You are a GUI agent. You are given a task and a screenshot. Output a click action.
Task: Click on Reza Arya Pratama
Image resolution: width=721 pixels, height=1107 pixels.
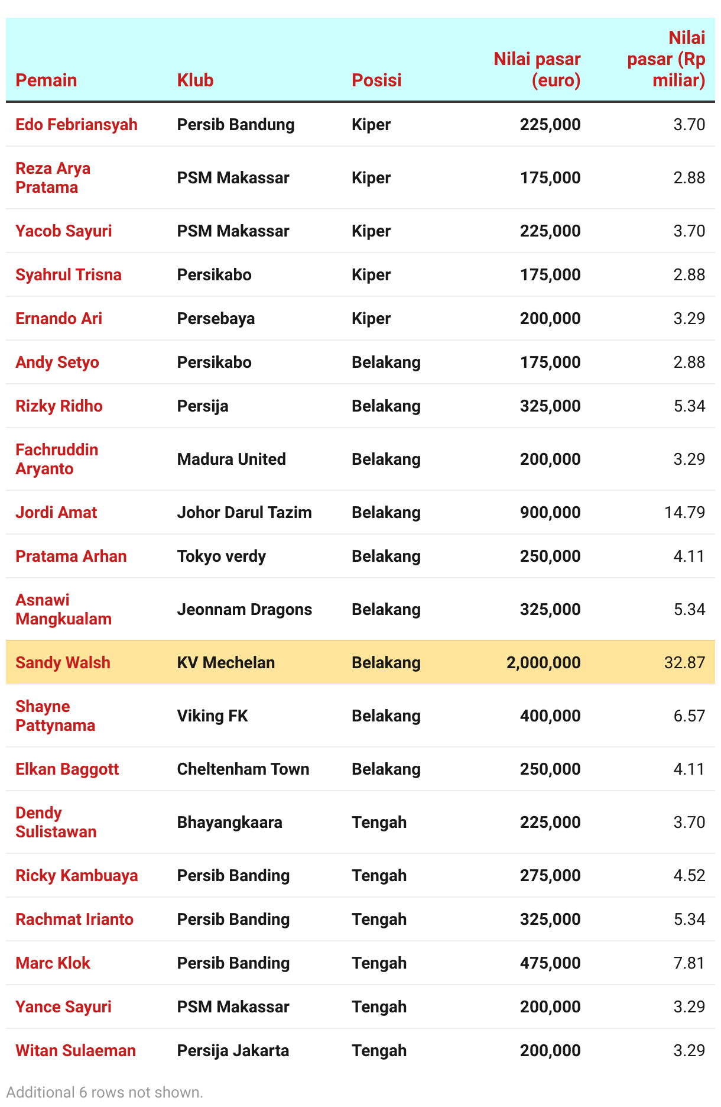[53, 177]
